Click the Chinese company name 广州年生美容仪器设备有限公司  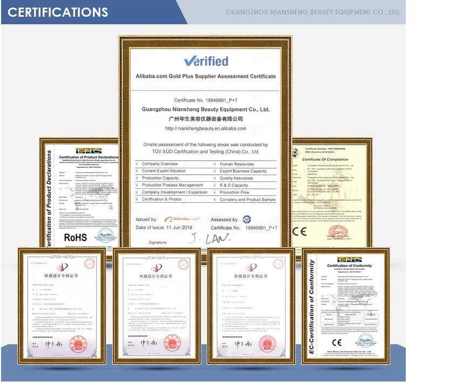pyautogui.click(x=206, y=119)
